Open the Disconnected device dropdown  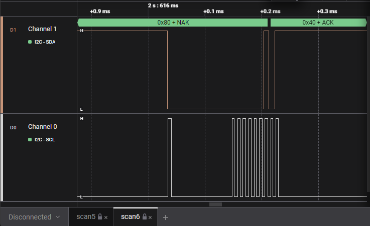coord(34,217)
